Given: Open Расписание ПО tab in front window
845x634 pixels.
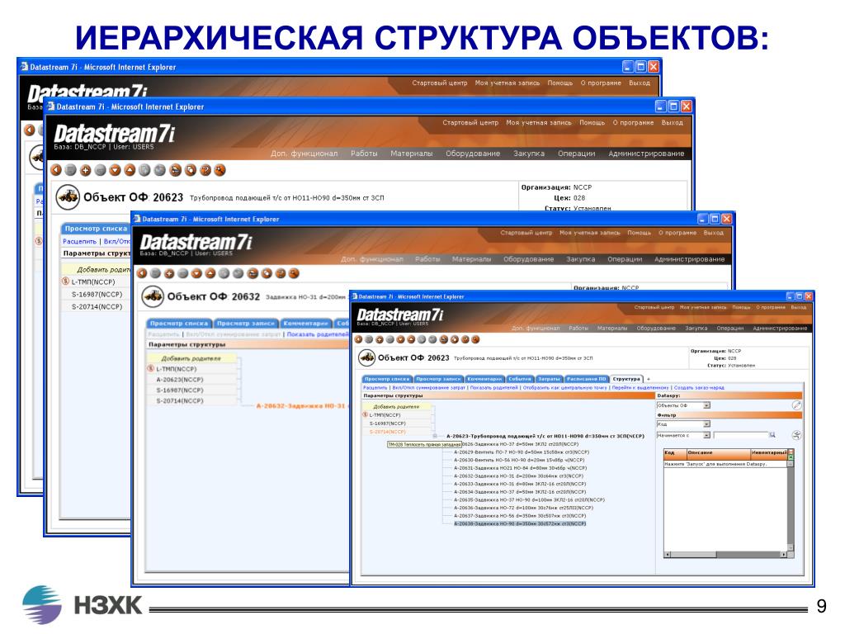Looking at the screenshot, I should [587, 379].
